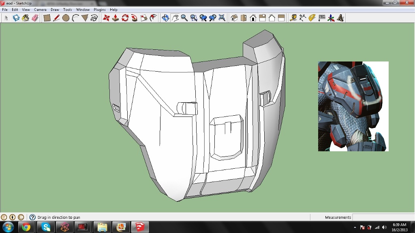The image size is (415, 233).
Task: Click the Windows Start button
Action: coord(8,227)
